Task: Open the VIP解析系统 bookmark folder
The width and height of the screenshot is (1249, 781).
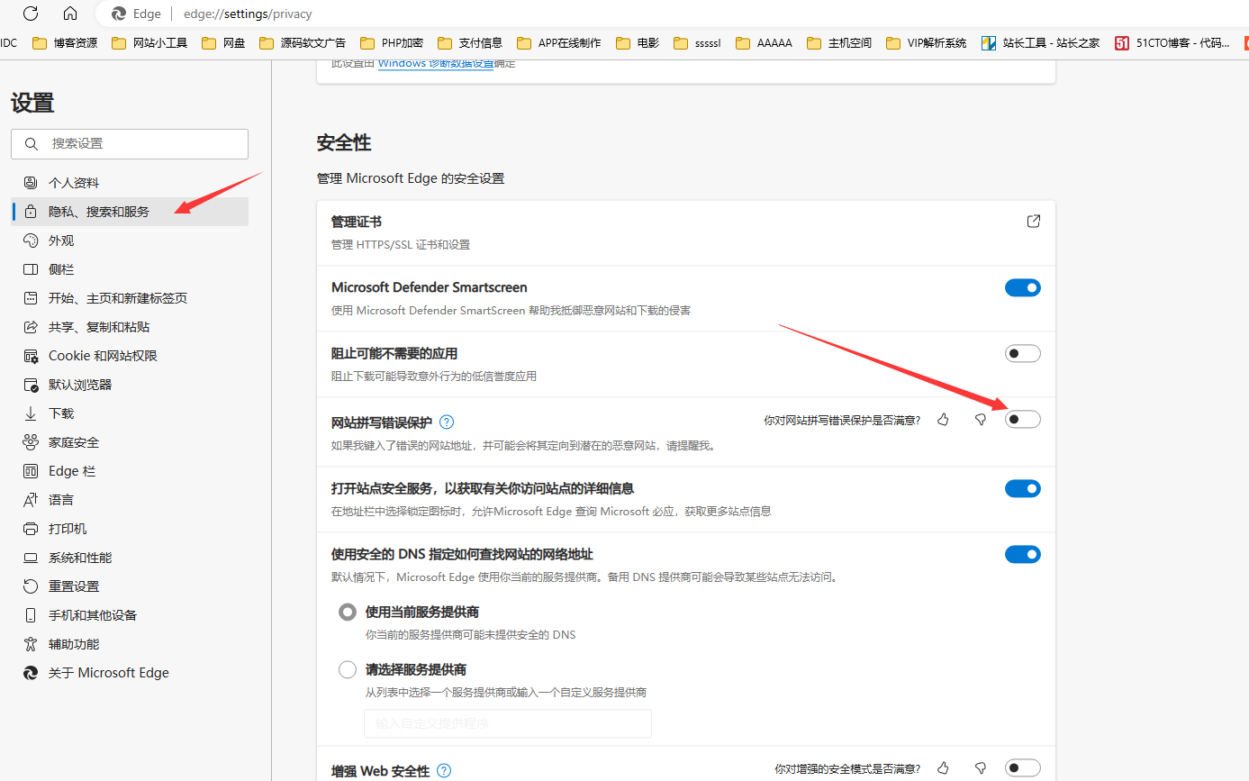Action: [x=927, y=42]
